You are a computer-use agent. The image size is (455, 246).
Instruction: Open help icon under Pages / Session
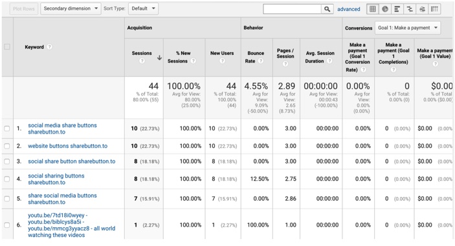click(285, 64)
